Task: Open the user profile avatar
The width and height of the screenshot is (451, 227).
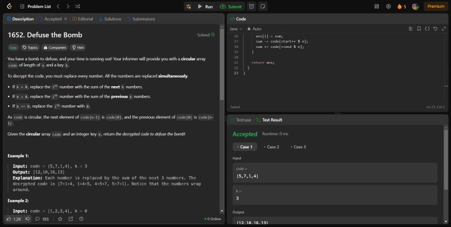Action: [415, 7]
